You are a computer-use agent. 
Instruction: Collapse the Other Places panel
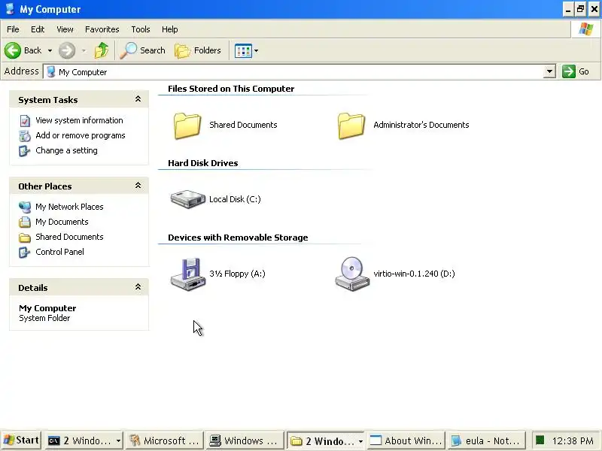(138, 186)
